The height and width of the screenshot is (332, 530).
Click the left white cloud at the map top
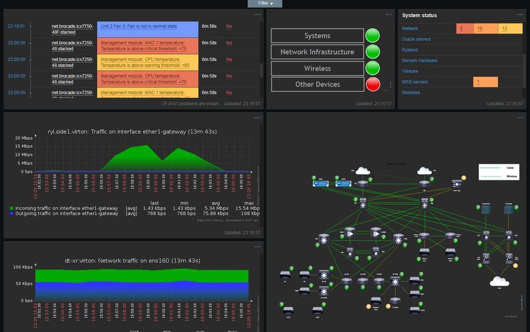pos(362,170)
